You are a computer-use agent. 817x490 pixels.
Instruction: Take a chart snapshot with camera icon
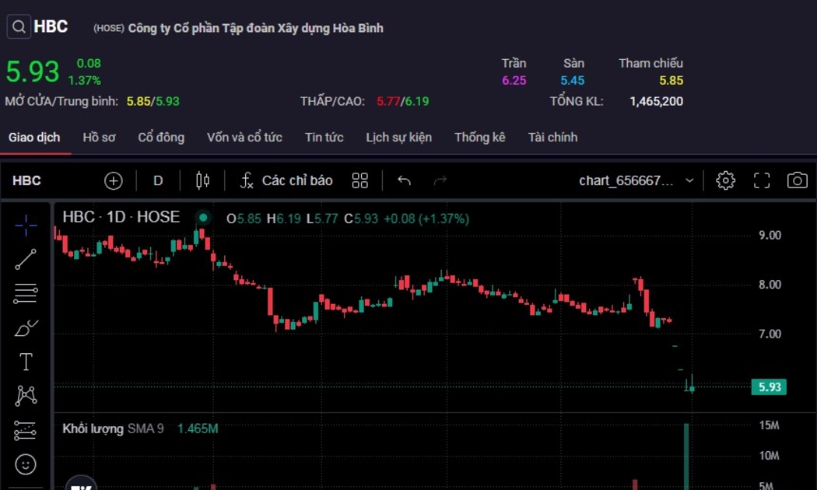(x=797, y=181)
